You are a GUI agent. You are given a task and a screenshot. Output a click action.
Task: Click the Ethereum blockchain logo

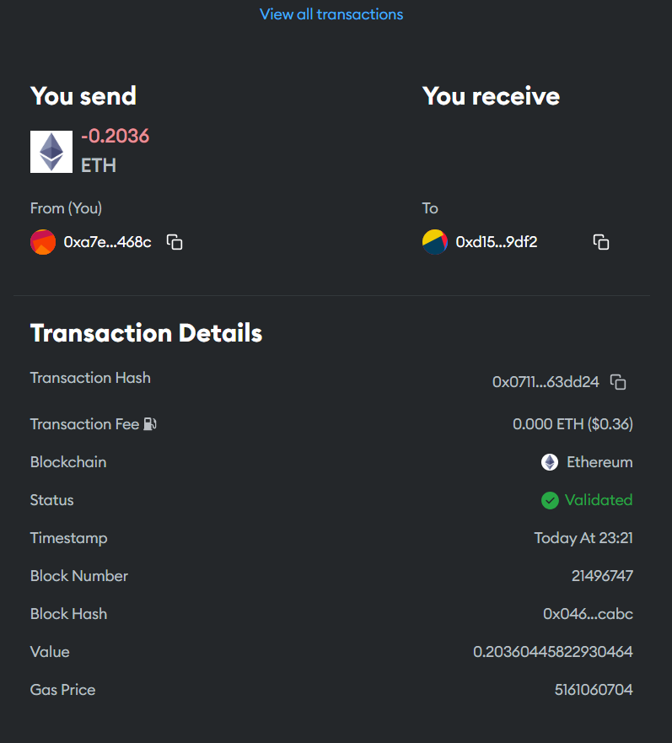(550, 462)
